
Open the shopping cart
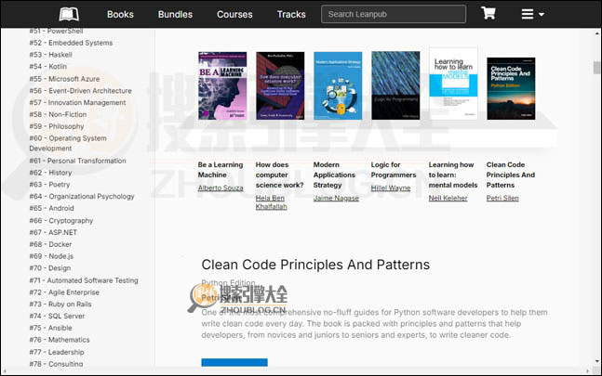pyautogui.click(x=488, y=13)
